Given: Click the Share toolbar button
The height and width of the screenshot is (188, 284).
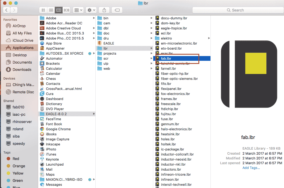Looking at the screenshot, I should coord(104,10).
